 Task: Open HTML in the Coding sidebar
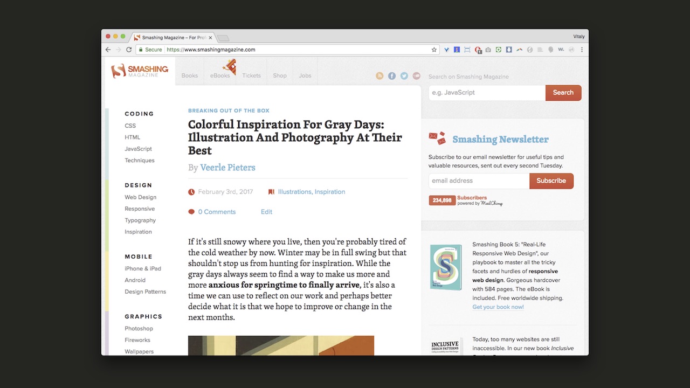click(133, 137)
